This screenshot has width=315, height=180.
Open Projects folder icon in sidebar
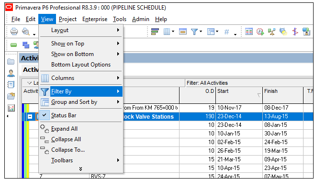11,61
